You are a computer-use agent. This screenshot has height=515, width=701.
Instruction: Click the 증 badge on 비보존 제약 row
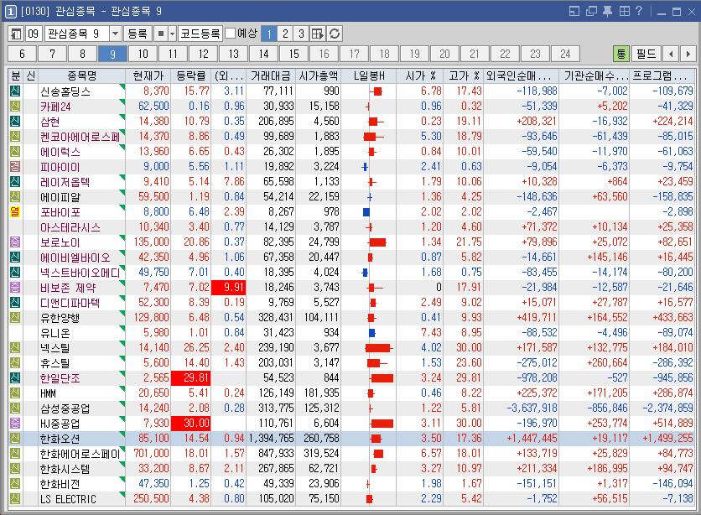click(15, 288)
